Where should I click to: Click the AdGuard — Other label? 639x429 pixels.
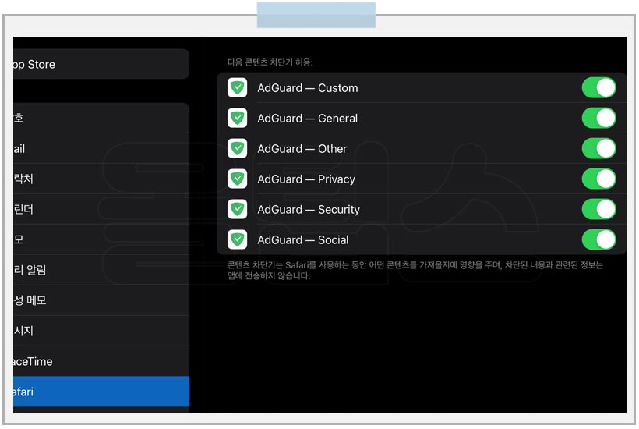pos(302,149)
